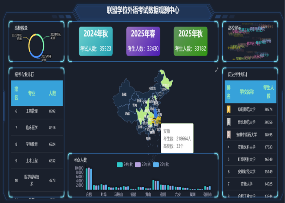Click the 高校数量 donut chart ring
285x203 pixels.
pos(29,45)
